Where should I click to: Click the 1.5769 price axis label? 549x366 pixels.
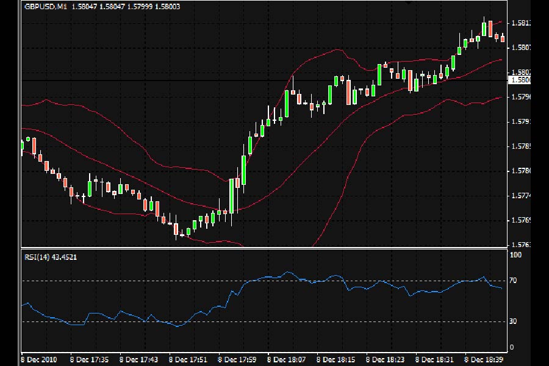click(521, 220)
